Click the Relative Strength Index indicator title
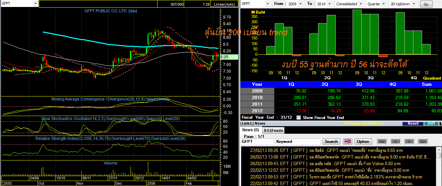442x186 pixels. 110,138
